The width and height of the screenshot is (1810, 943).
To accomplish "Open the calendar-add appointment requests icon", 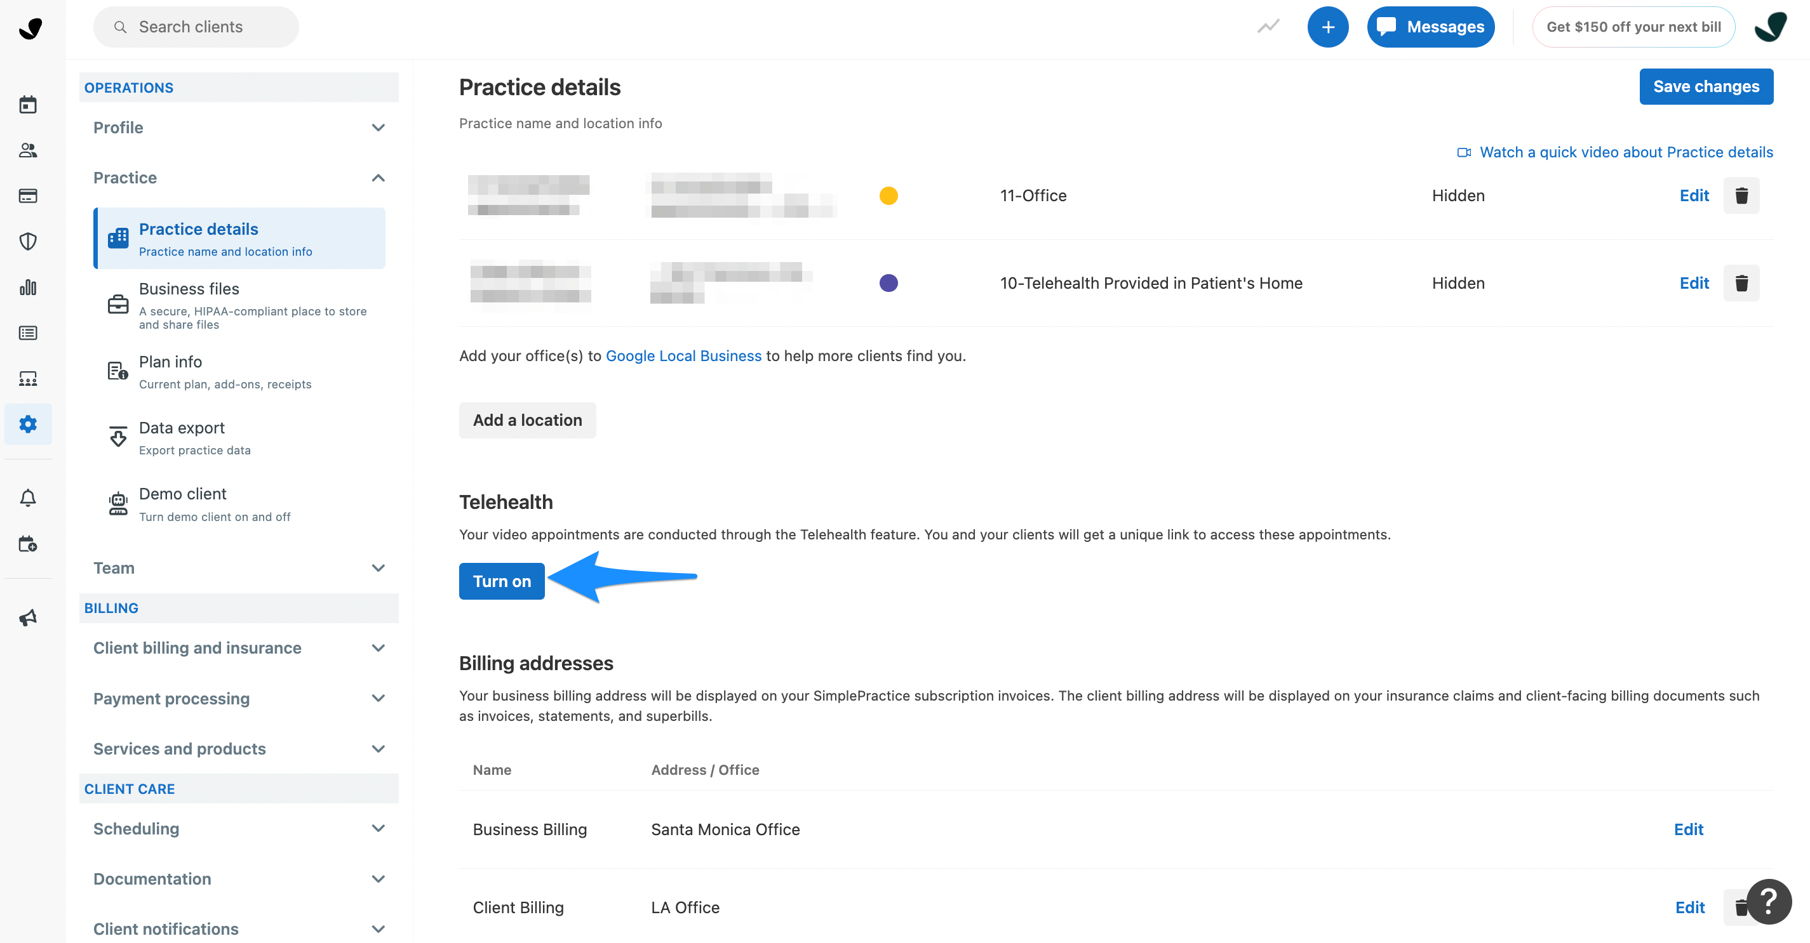I will (x=28, y=543).
